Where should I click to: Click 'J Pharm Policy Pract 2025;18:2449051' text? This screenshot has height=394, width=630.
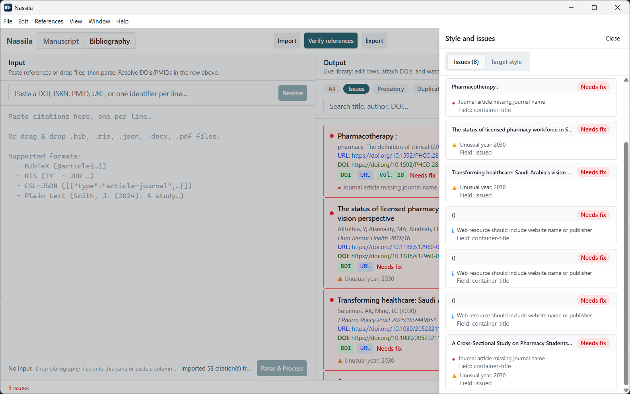click(387, 320)
